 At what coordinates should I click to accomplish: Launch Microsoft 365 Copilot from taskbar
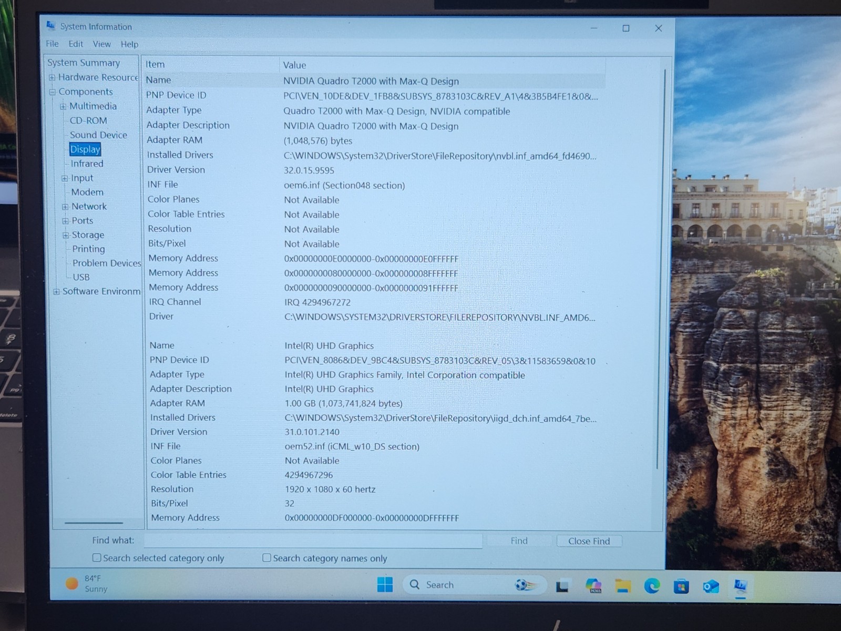point(593,585)
